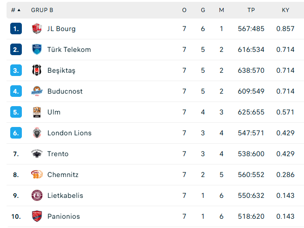
Task: Click the Türk Telekom team logo
Action: (x=37, y=50)
